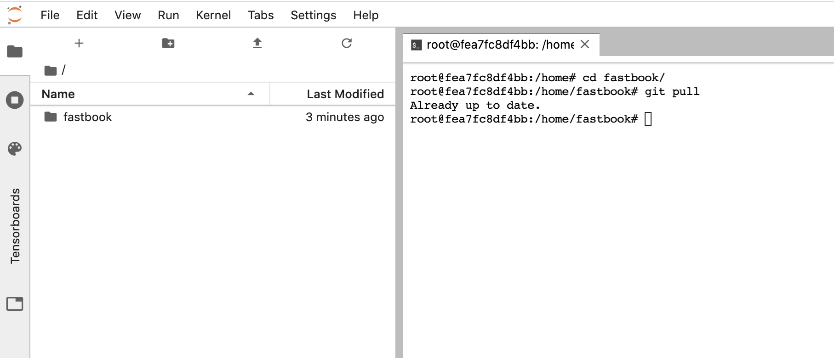Click the root folder breadcrumb icon
Image resolution: width=834 pixels, height=358 pixels.
click(x=50, y=71)
